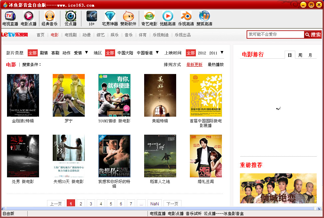Sort by 最热播放
The height and width of the screenshot is (218, 324).
click(216, 65)
